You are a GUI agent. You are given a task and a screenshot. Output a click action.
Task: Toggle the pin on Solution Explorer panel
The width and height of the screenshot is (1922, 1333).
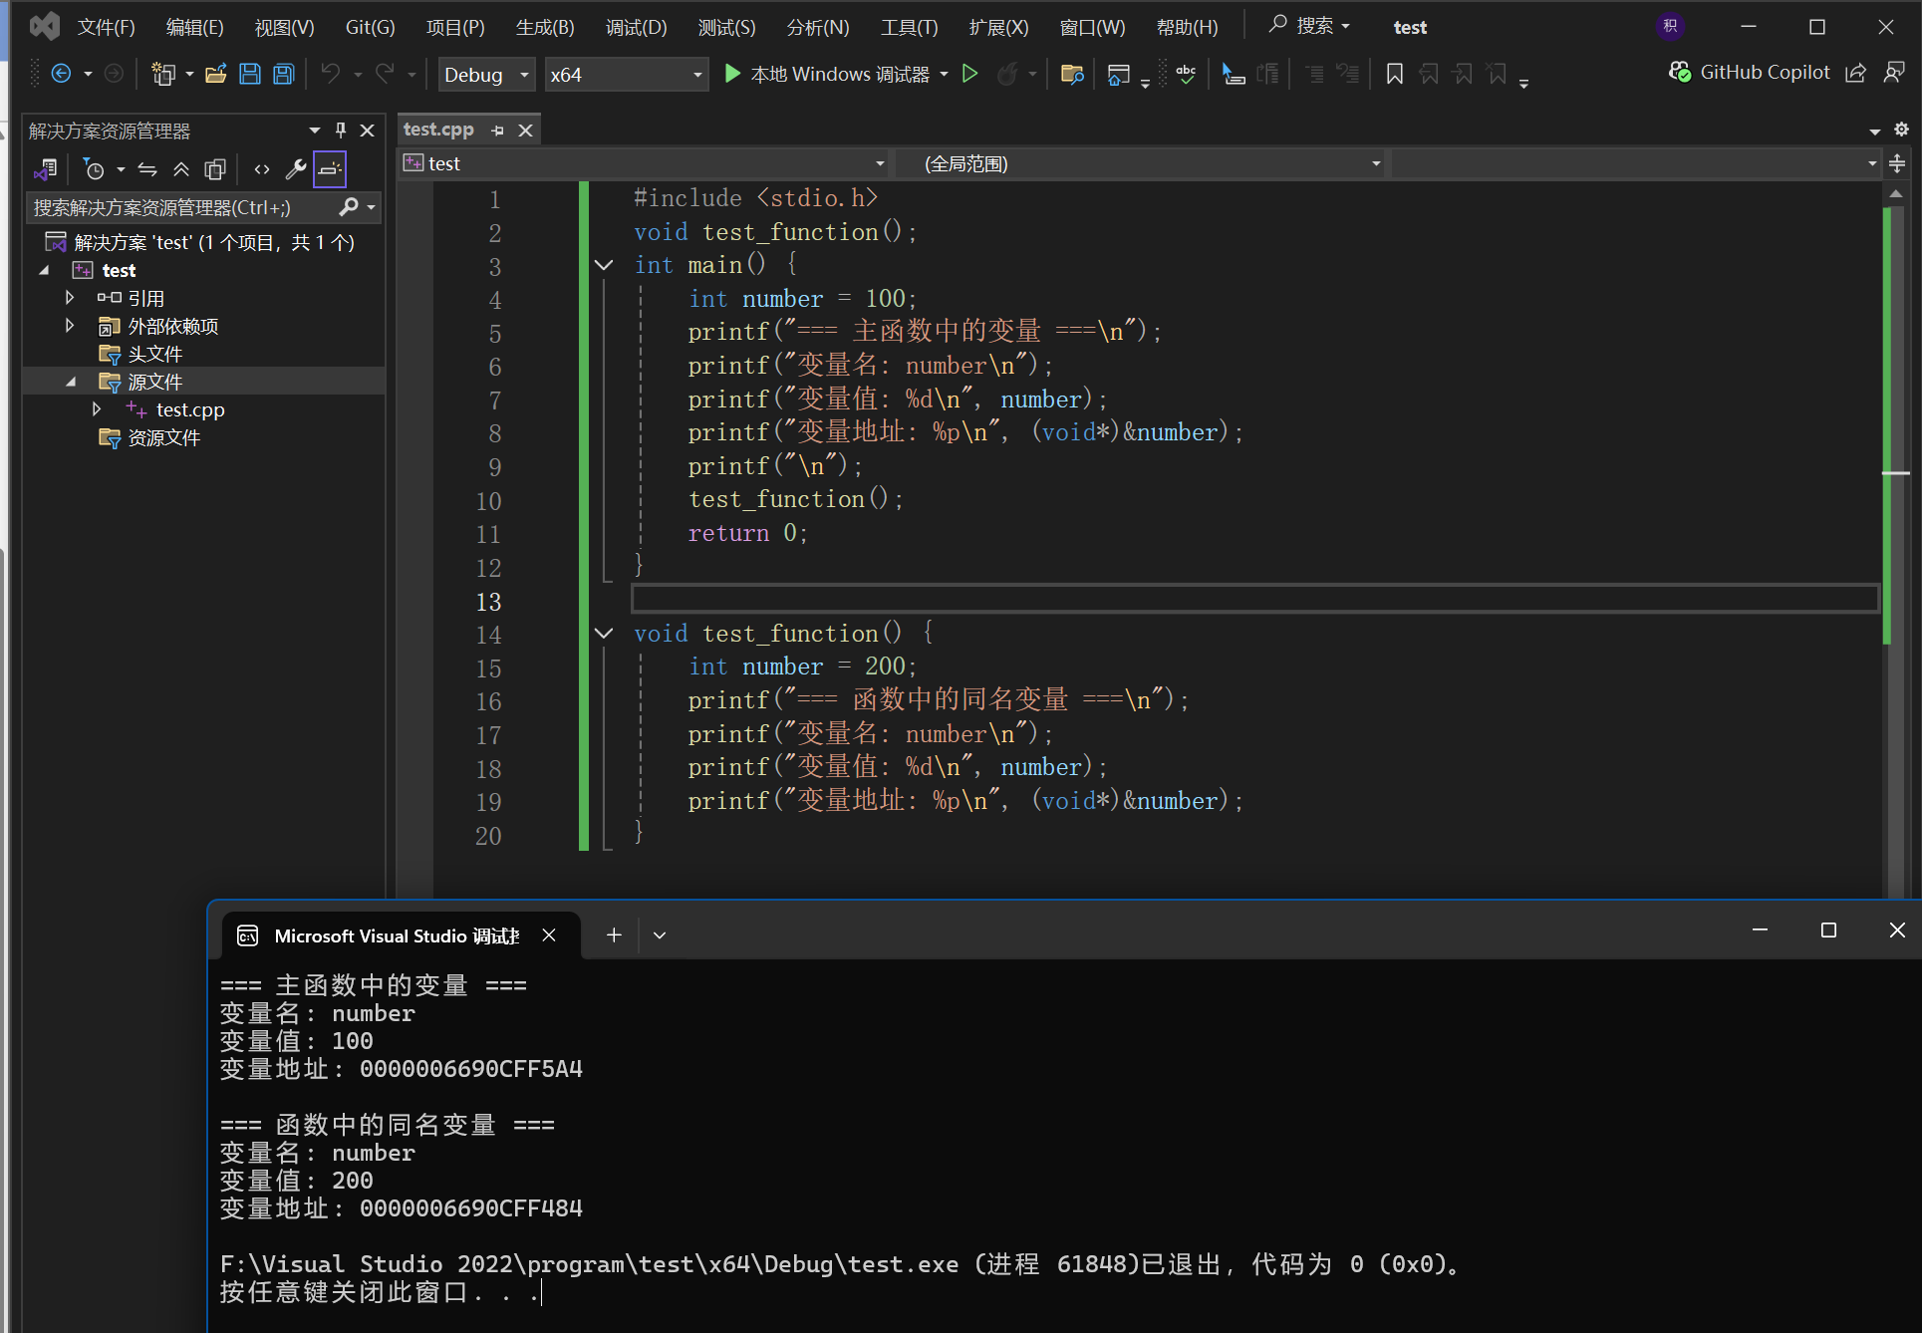pyautogui.click(x=341, y=131)
